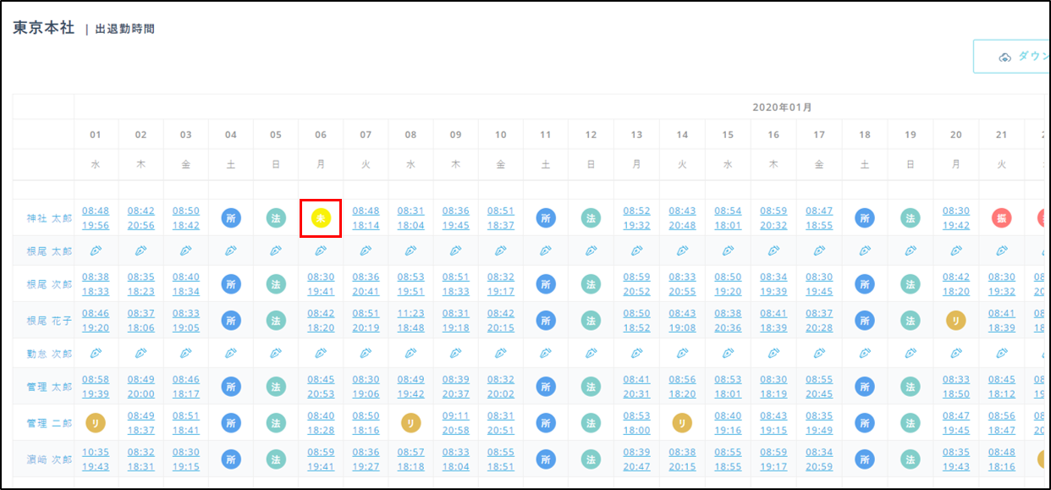Select employee name 根尾 次郎
The height and width of the screenshot is (490, 1051).
49,285
